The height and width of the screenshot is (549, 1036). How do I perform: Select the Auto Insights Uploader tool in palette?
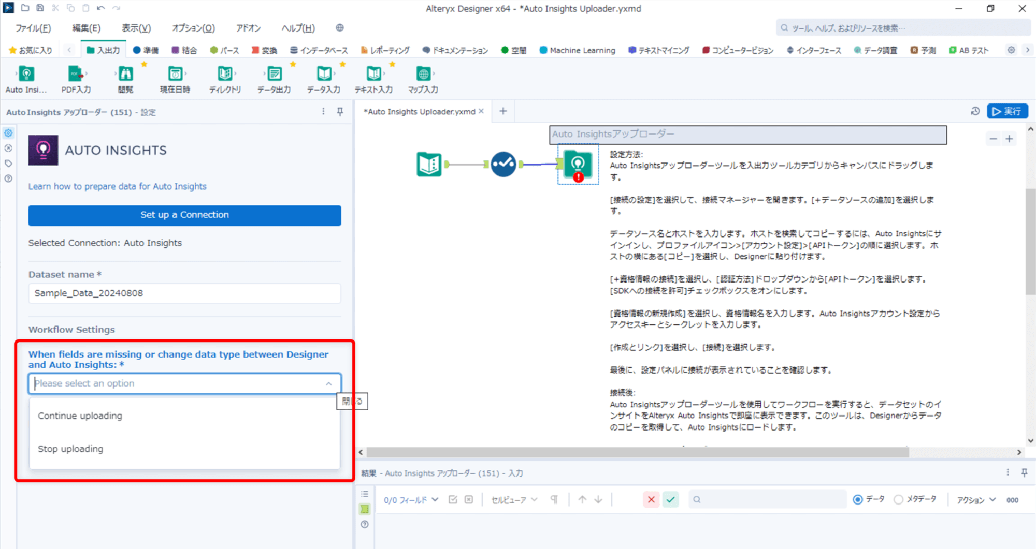(26, 75)
